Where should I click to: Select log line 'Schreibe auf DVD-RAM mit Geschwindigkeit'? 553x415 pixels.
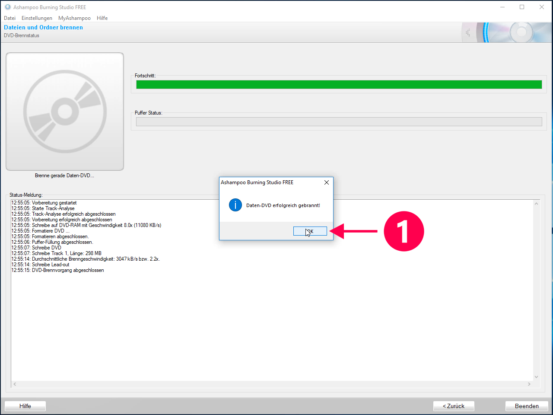(86, 225)
